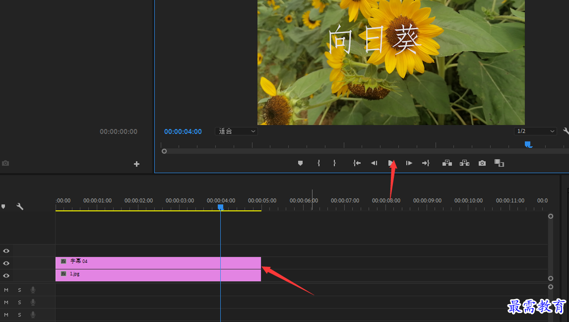Hide the track containing 1.jpg clip
This screenshot has height=322, width=569.
click(6, 275)
